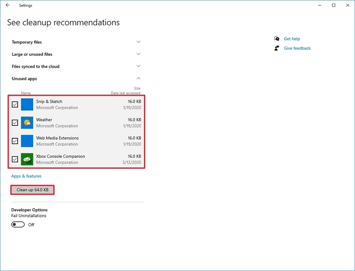Select the Weather name text
Image resolution: width=355 pixels, height=271 pixels.
(x=44, y=120)
